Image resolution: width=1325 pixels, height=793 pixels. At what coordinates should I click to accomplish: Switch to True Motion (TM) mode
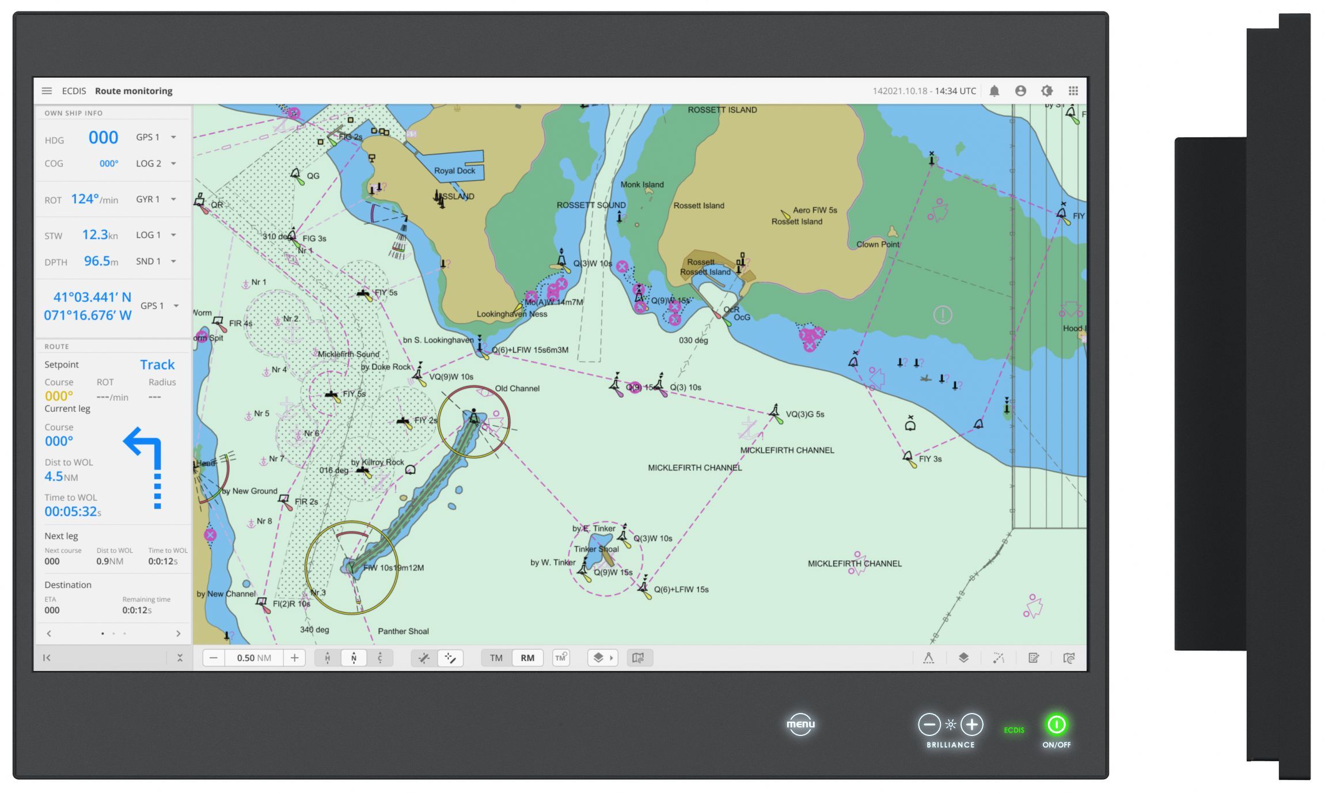pos(496,658)
